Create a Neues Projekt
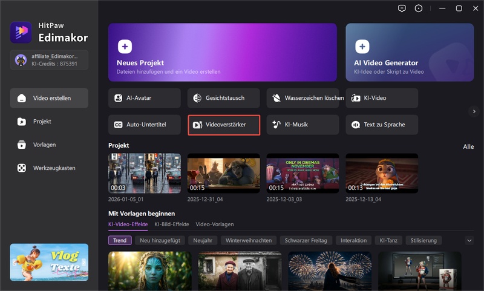This screenshot has height=291, width=484. (x=222, y=52)
